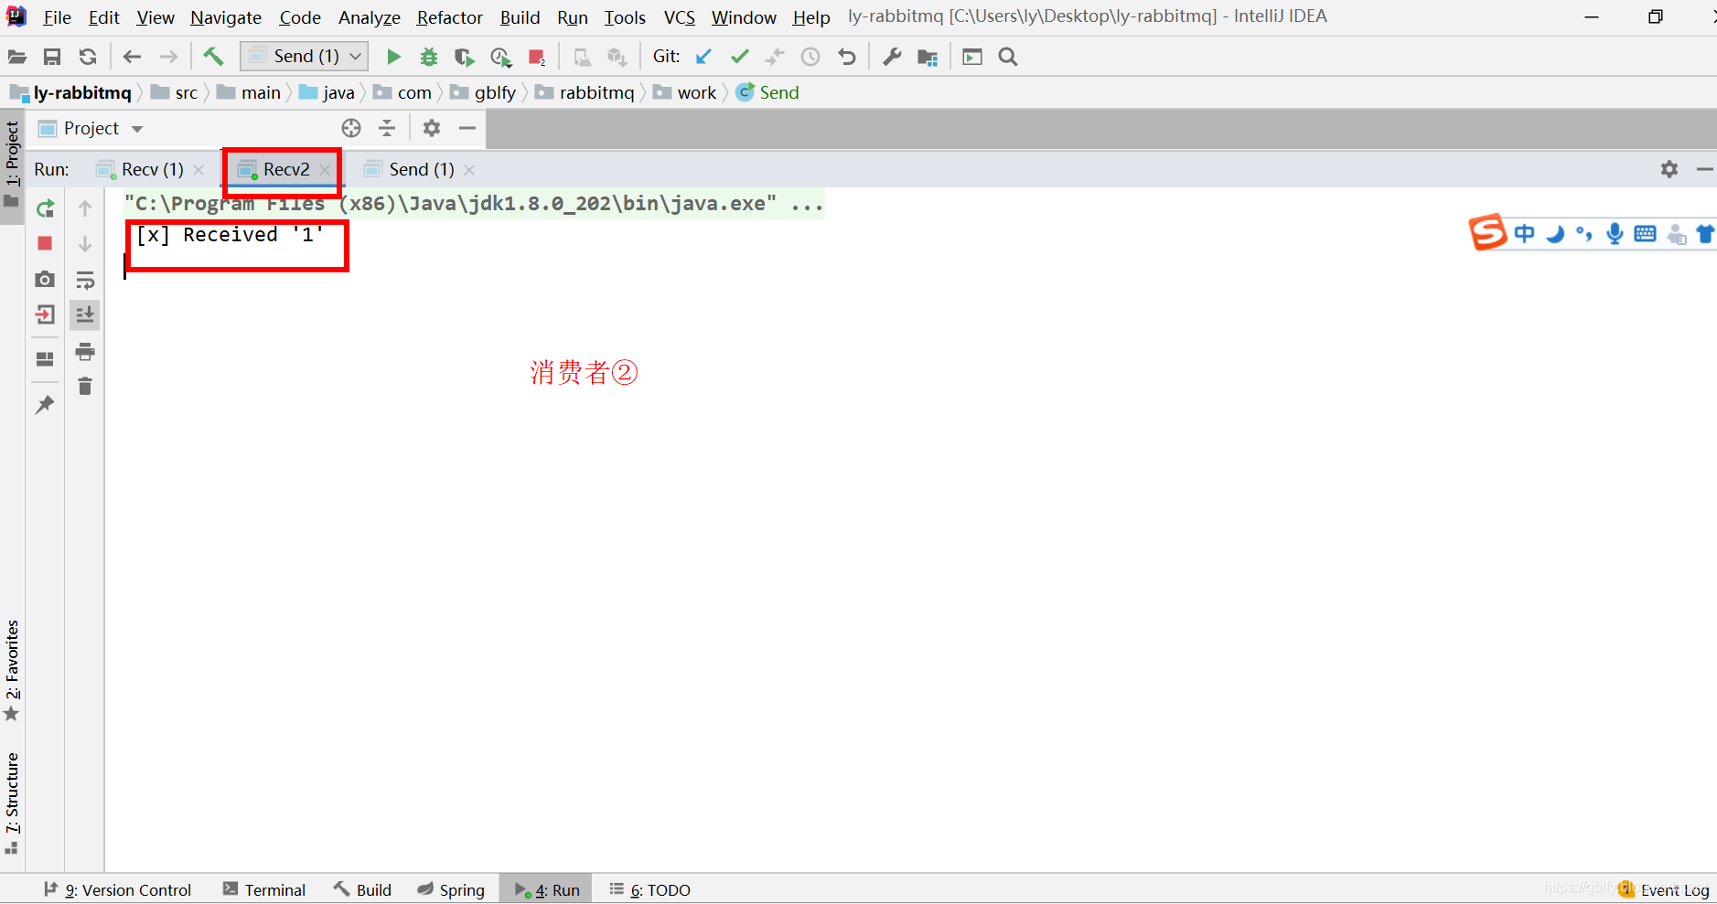Run with coverage shield icon
1717x904 pixels.
coord(465,57)
